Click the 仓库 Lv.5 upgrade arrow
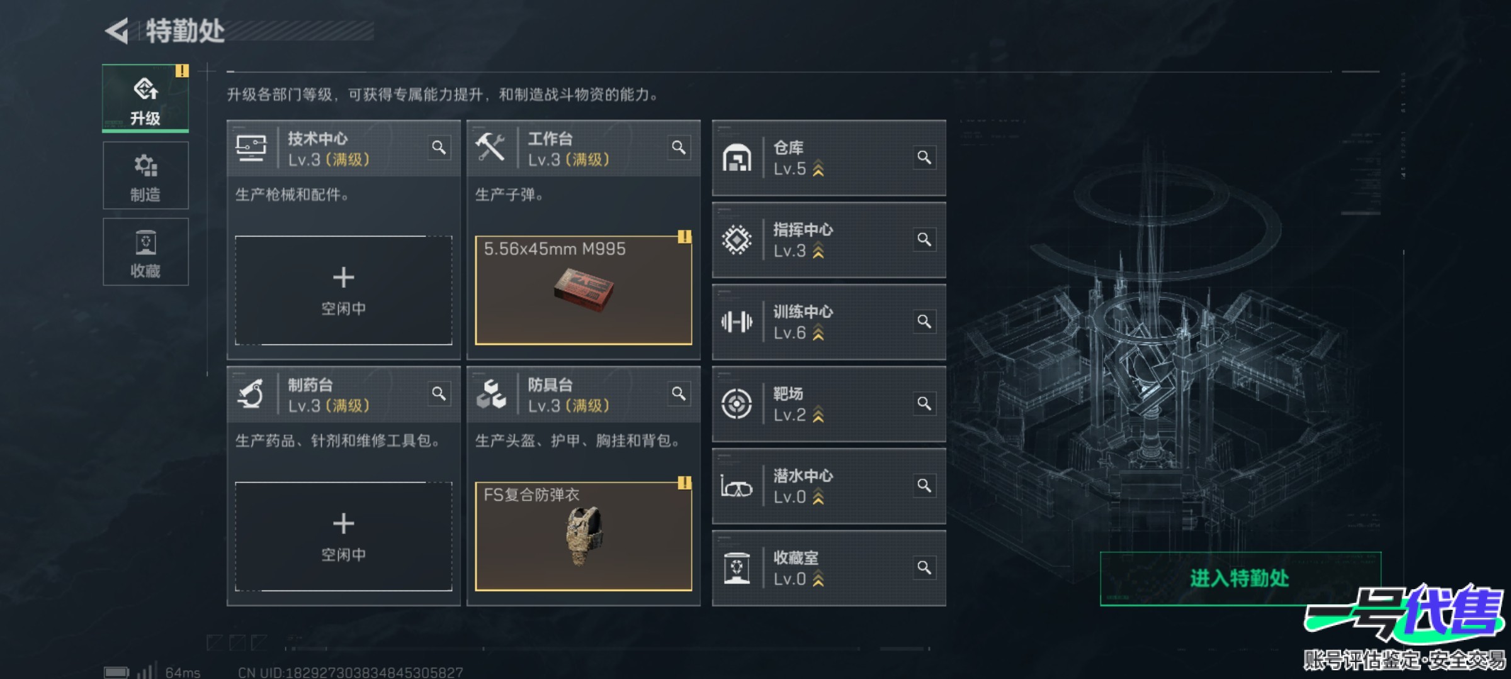 point(818,169)
